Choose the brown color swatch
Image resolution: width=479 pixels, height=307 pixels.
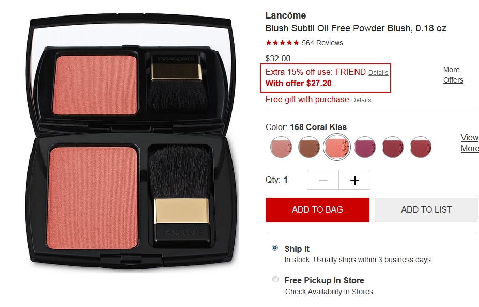click(309, 147)
